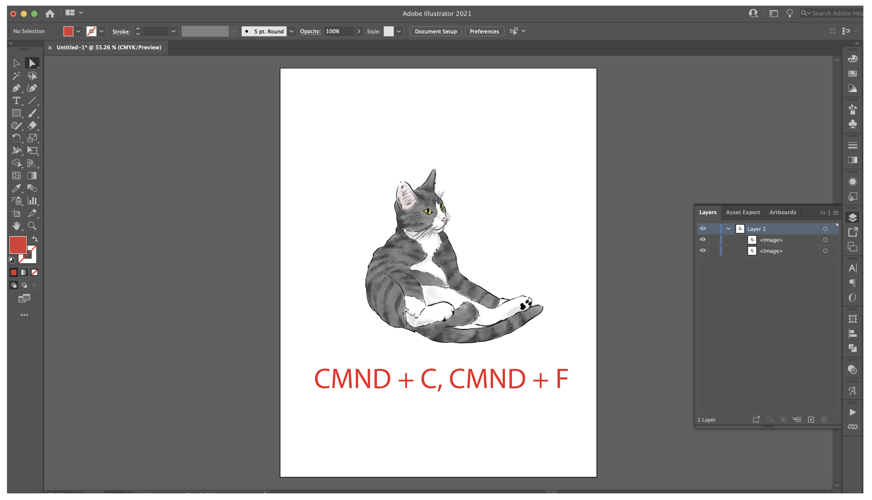Toggle visibility of the second <Image> sublayer

(702, 251)
